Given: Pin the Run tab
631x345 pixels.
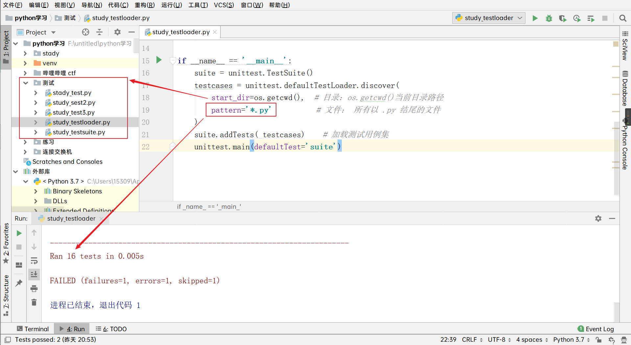Looking at the screenshot, I should [x=19, y=283].
